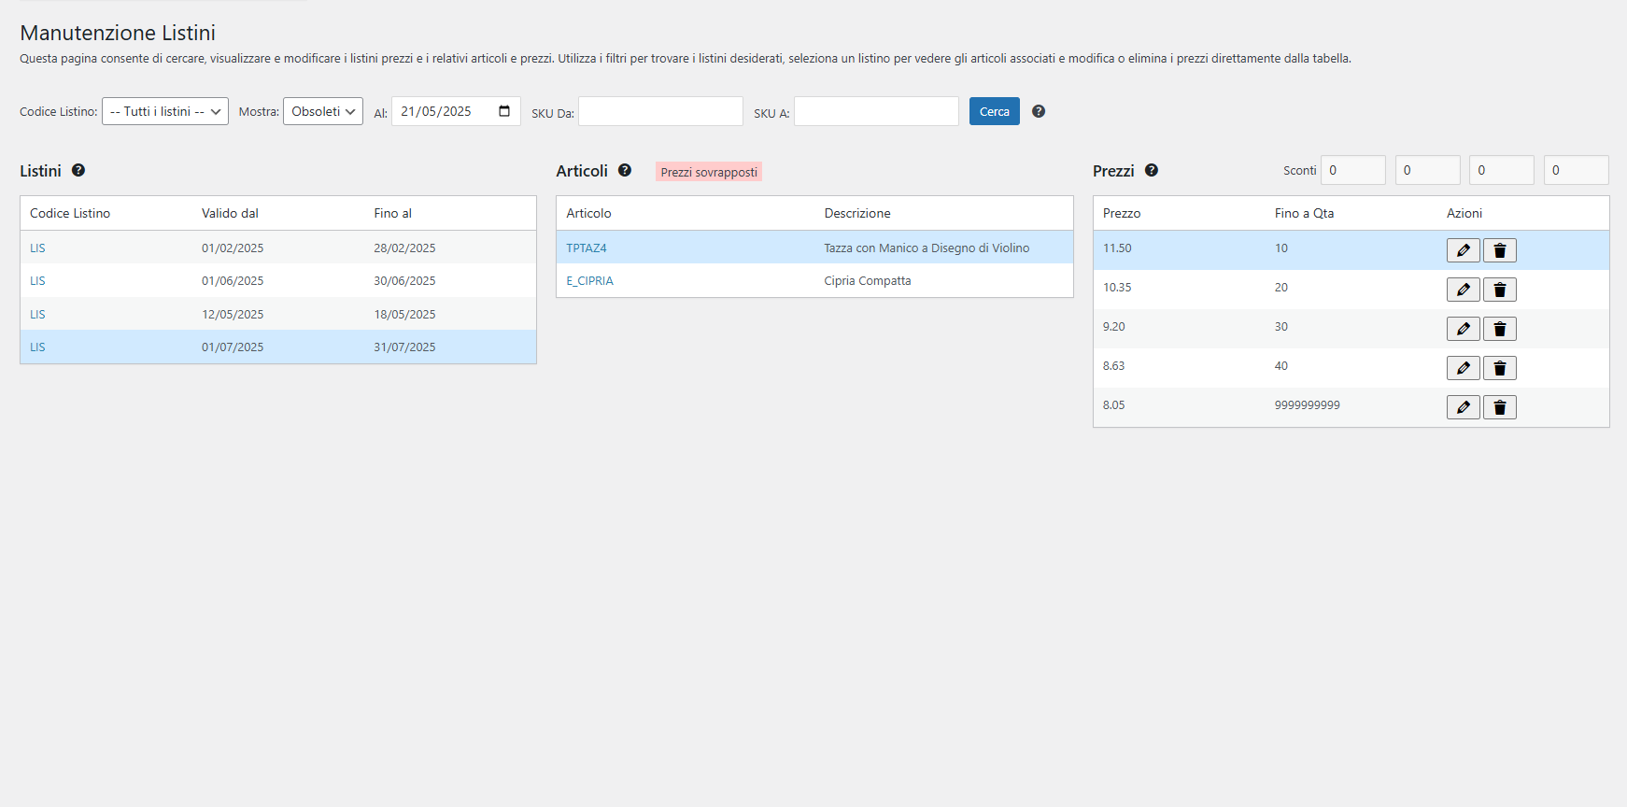
Task: Edit the 9.20 price row
Action: tap(1463, 329)
